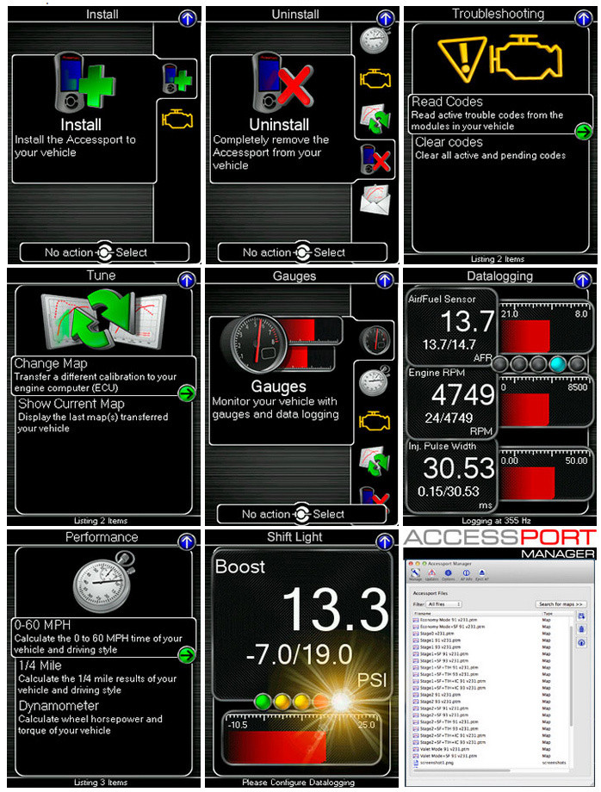Select Change Map menu entry
601x792 pixels.
(x=103, y=375)
